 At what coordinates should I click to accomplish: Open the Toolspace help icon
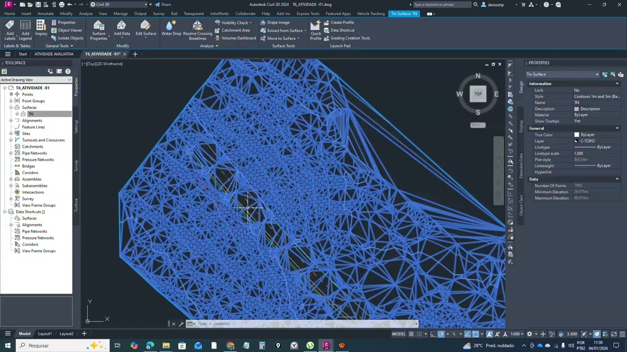(68, 71)
